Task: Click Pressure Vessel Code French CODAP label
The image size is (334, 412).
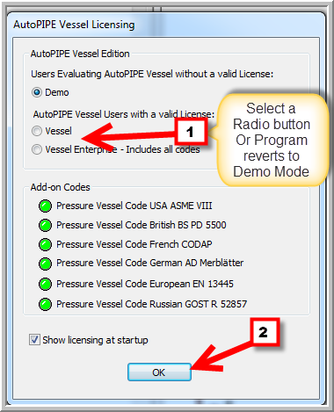Action: [134, 244]
